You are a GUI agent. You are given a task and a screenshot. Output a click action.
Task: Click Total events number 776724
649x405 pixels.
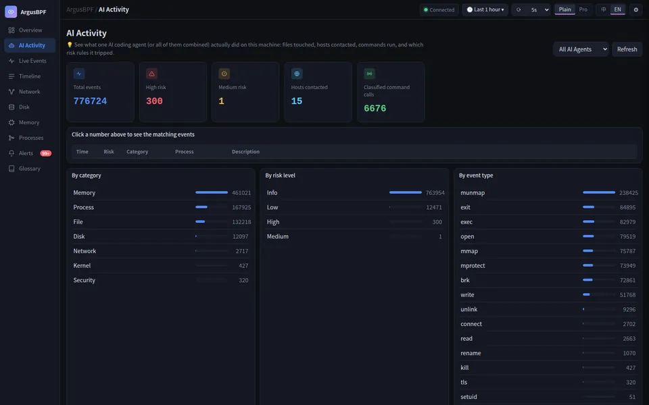tap(90, 101)
